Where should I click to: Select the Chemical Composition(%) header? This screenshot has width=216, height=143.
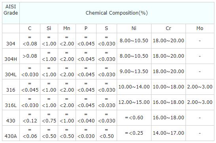117,13
